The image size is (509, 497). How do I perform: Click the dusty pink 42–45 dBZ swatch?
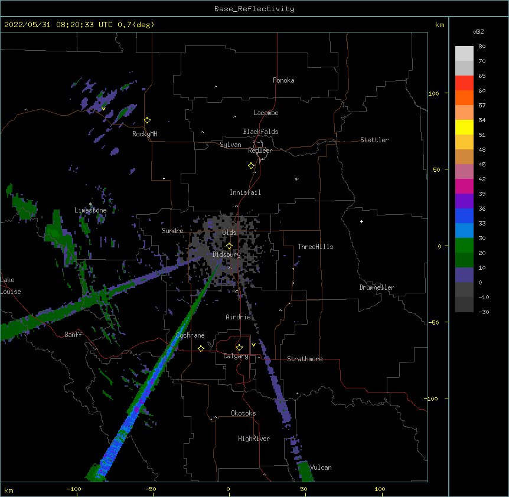pyautogui.click(x=464, y=172)
